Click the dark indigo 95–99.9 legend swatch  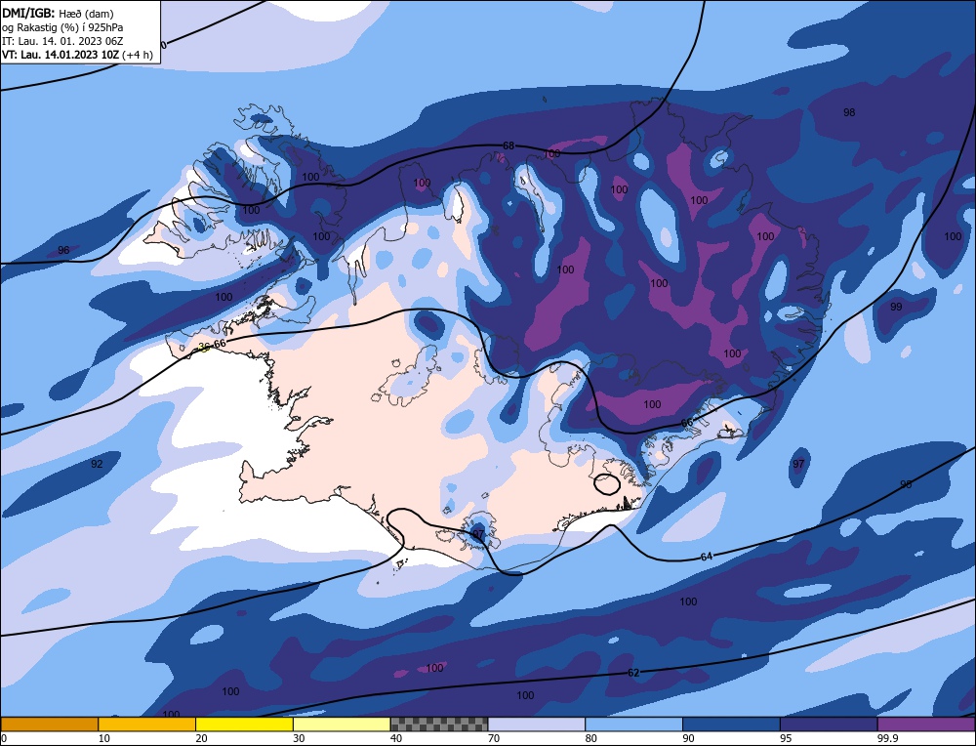coord(829,724)
